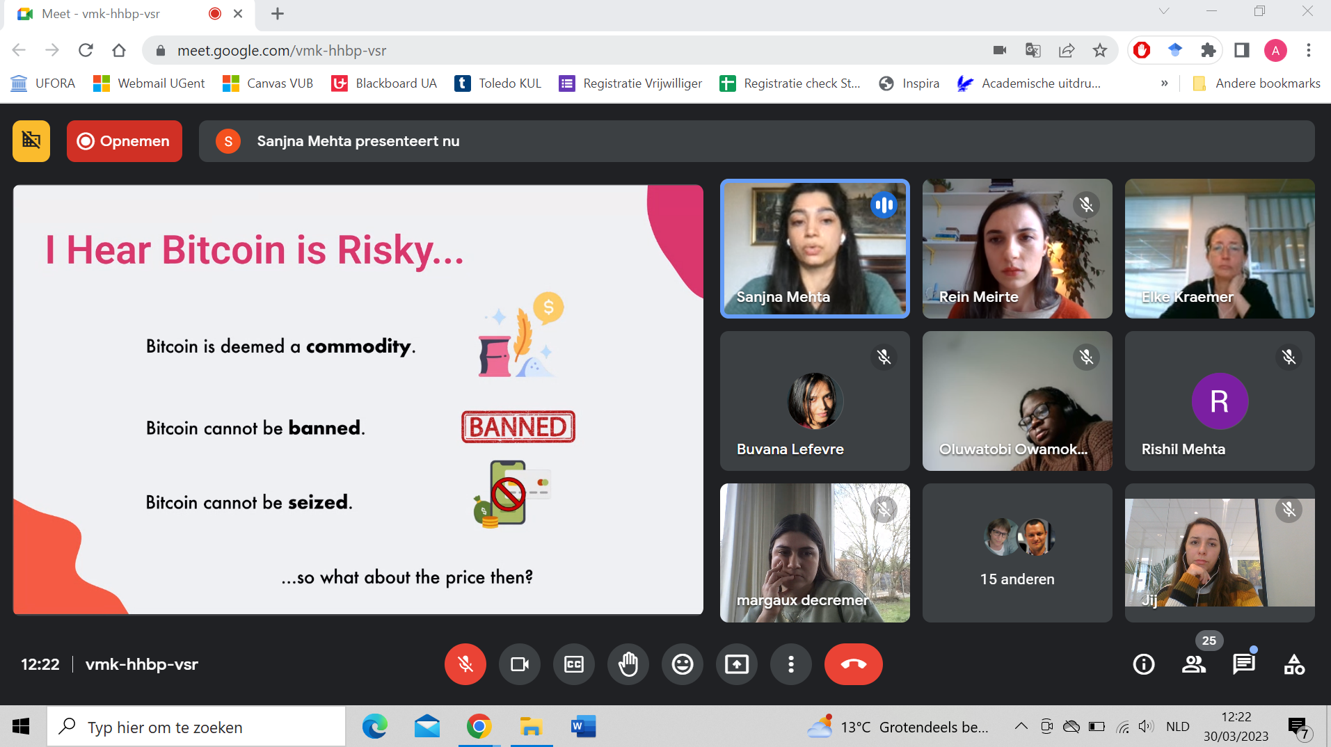The height and width of the screenshot is (747, 1331).
Task: Select Sanjna Mehta's video tile
Action: [815, 248]
